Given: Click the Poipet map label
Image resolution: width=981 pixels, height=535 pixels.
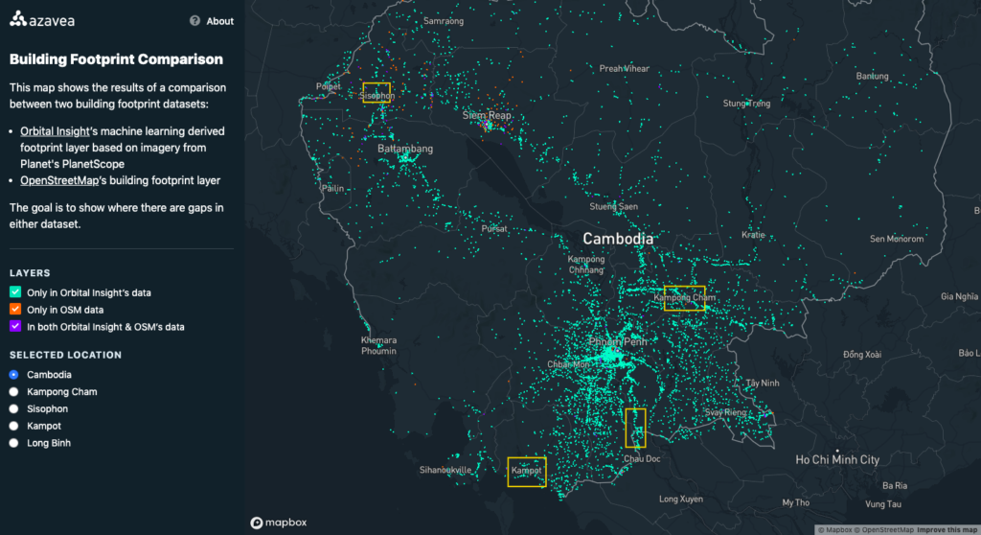Looking at the screenshot, I should point(329,86).
